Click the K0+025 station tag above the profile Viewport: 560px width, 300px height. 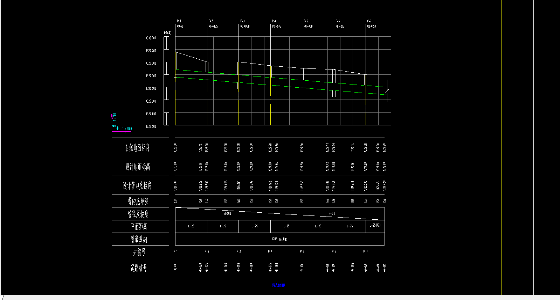click(213, 26)
